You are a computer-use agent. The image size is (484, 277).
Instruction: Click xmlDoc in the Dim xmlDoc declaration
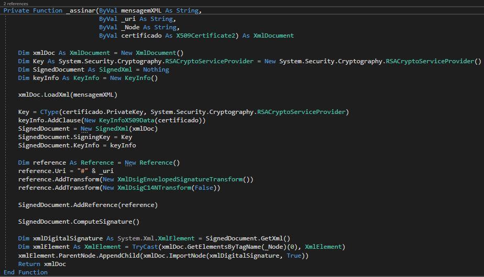pyautogui.click(x=44, y=53)
